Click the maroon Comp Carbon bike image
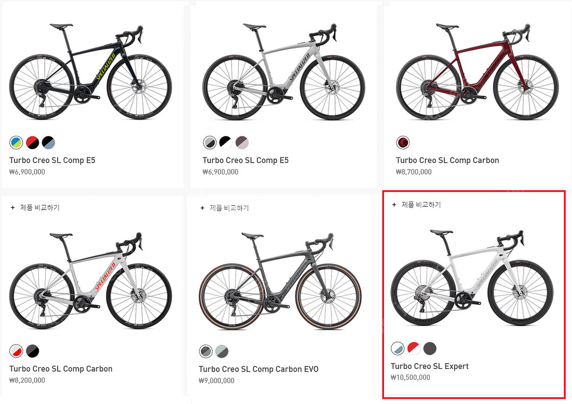This screenshot has width=572, height=404. pos(477,72)
